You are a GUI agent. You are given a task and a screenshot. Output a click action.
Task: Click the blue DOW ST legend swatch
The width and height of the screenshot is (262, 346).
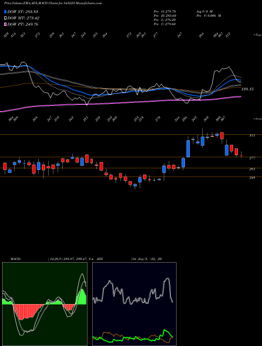coord(6,12)
